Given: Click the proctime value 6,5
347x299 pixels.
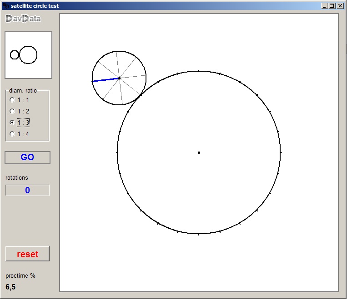Looking at the screenshot, I should [x=10, y=287].
